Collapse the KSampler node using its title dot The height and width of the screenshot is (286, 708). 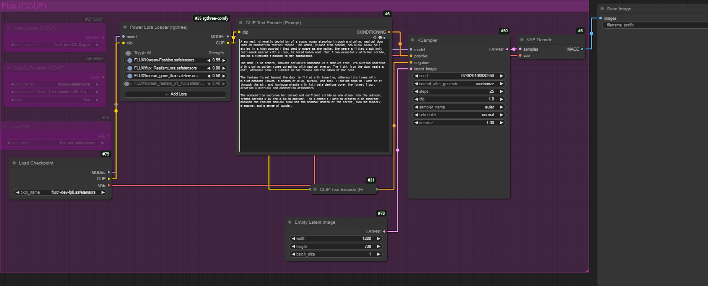pos(413,40)
